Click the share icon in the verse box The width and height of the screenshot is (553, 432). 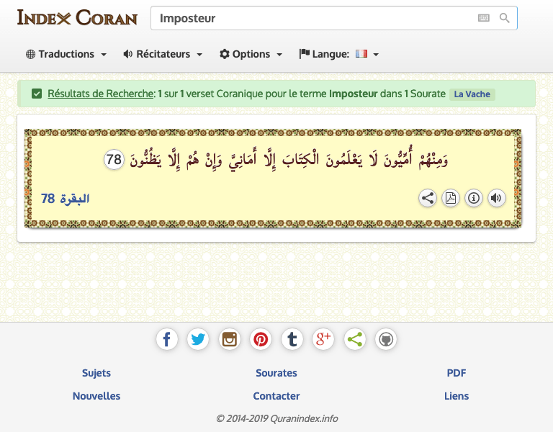tap(428, 198)
